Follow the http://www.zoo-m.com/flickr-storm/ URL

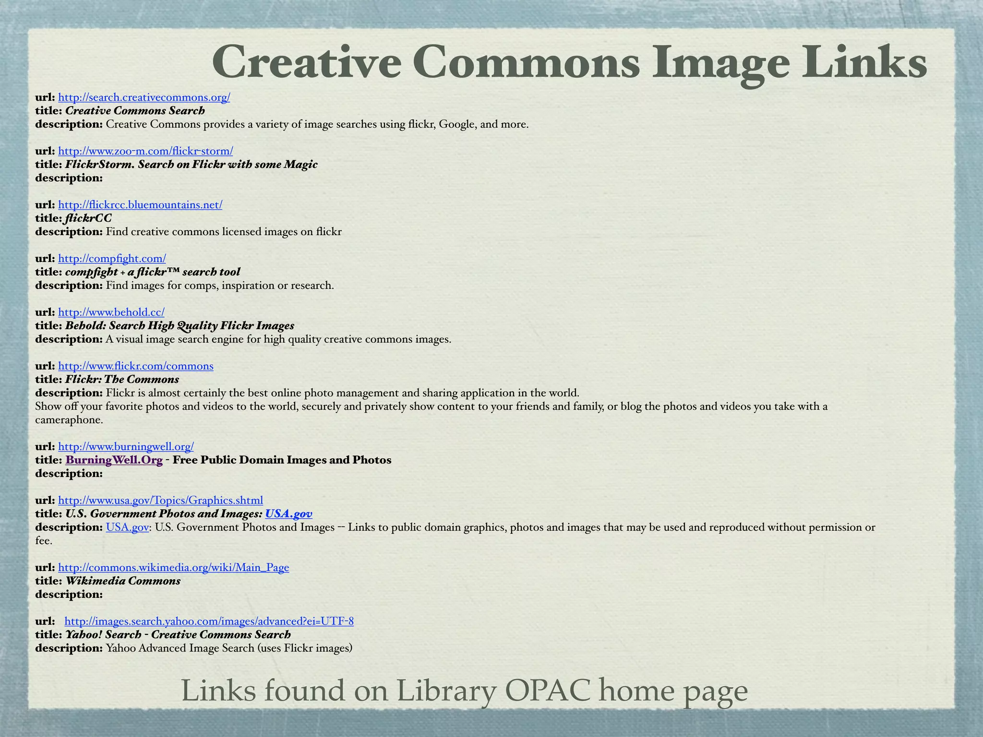tap(145, 151)
